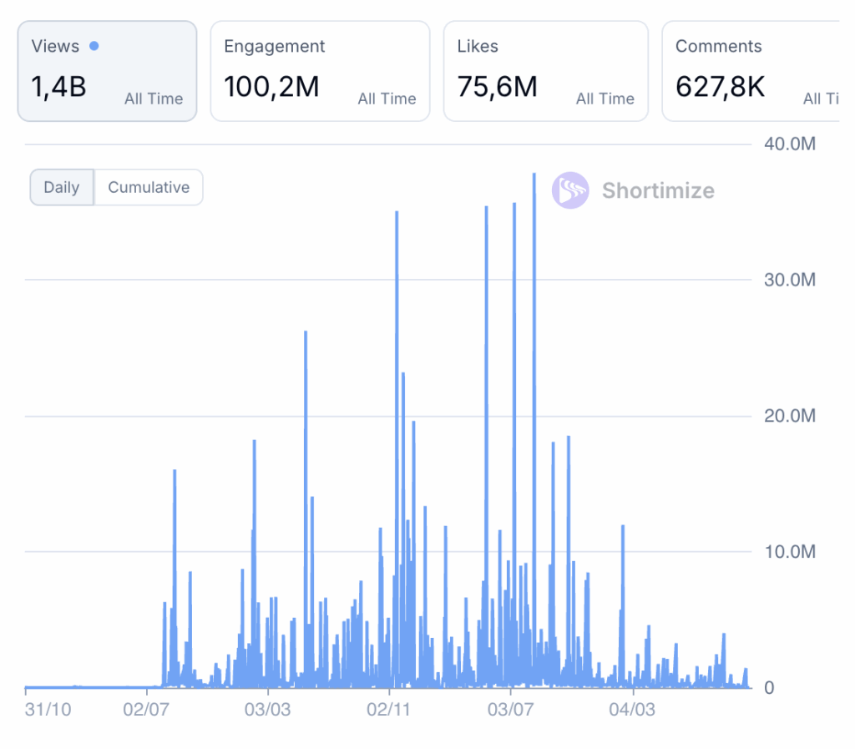855x749 pixels.
Task: Click the blue dot beside Views
Action: pos(94,46)
